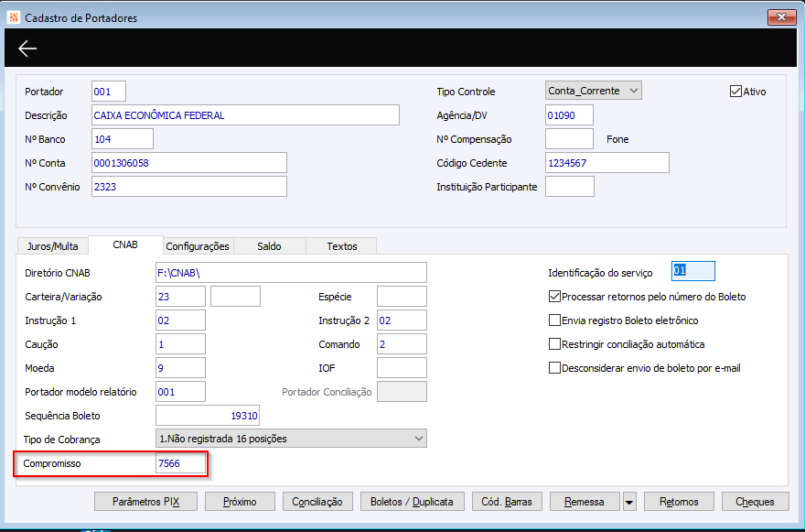Click into the Compromisso field

click(181, 463)
